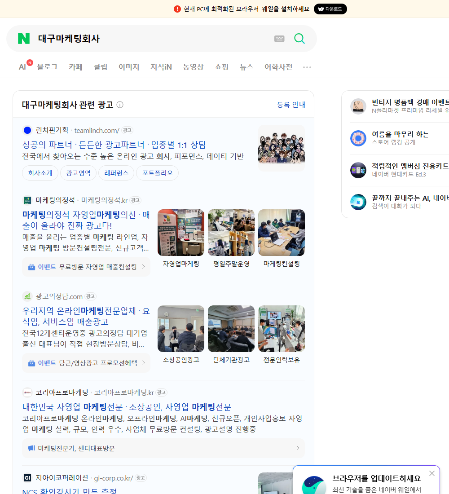Click the megaphone icon in 마케팅전문가 row
Screen dimensions: 449x494
click(x=31, y=448)
